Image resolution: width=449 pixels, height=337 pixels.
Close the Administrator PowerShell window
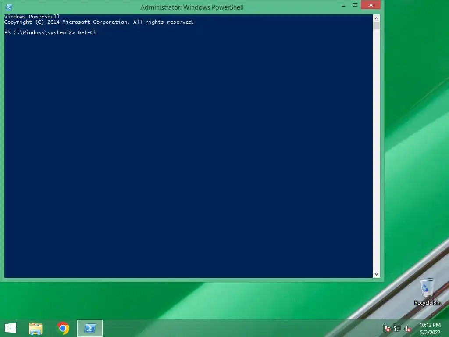coord(371,5)
